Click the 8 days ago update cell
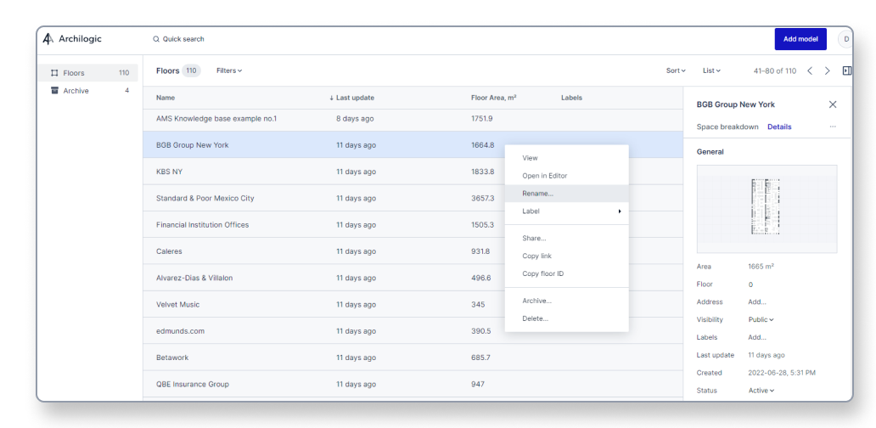 356,118
